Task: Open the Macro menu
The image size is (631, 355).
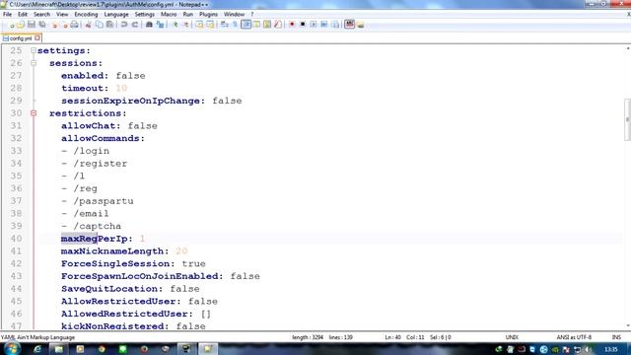Action: point(169,14)
